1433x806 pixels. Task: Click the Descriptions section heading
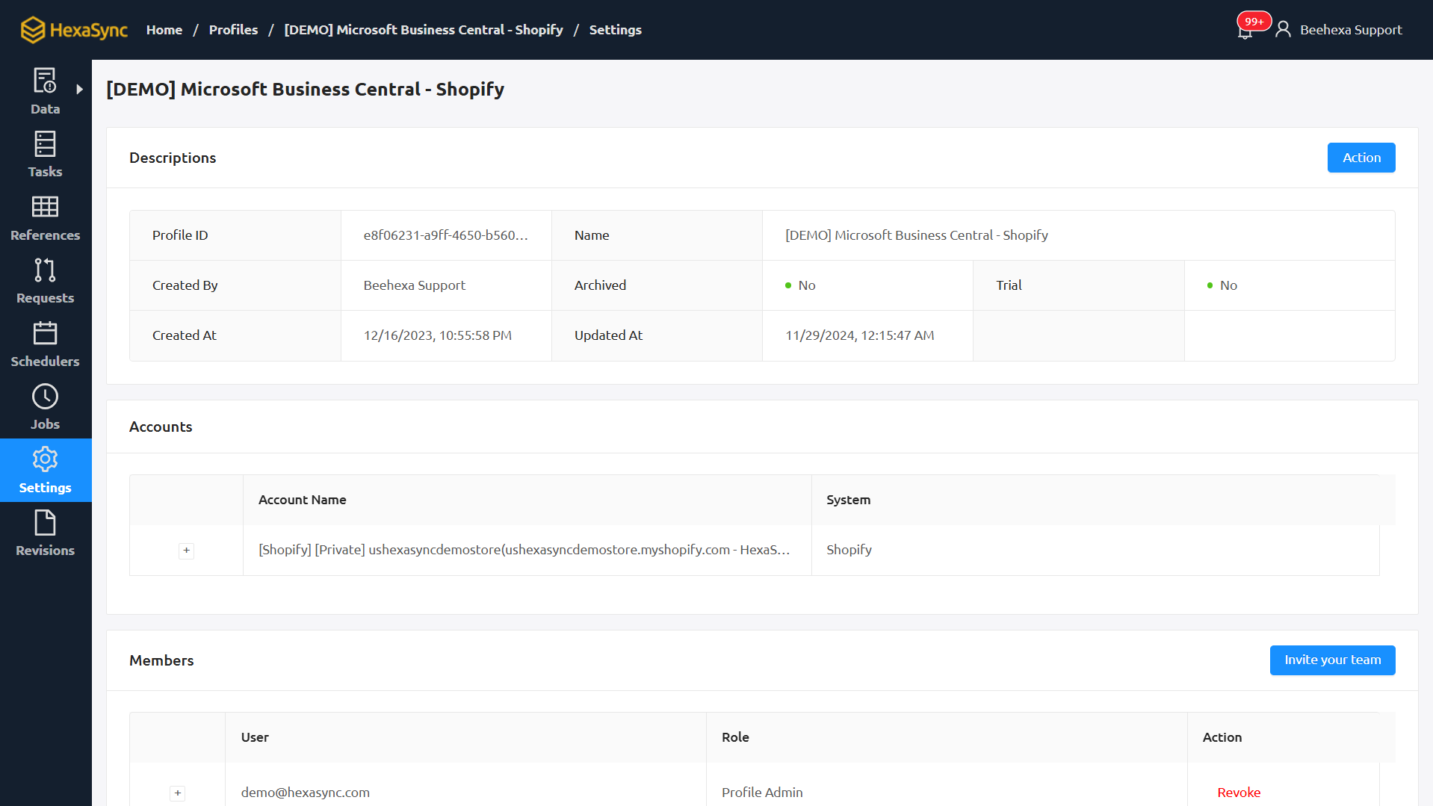click(x=173, y=158)
